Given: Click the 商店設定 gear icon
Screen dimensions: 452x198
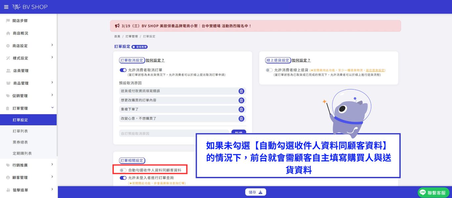Looking at the screenshot, I should click(x=8, y=46).
